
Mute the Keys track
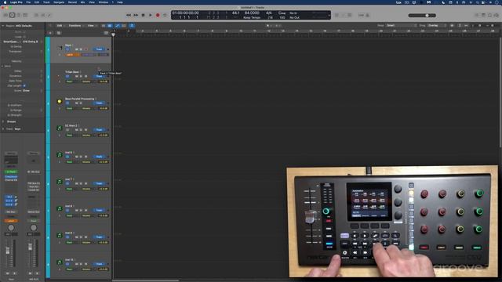77,49
